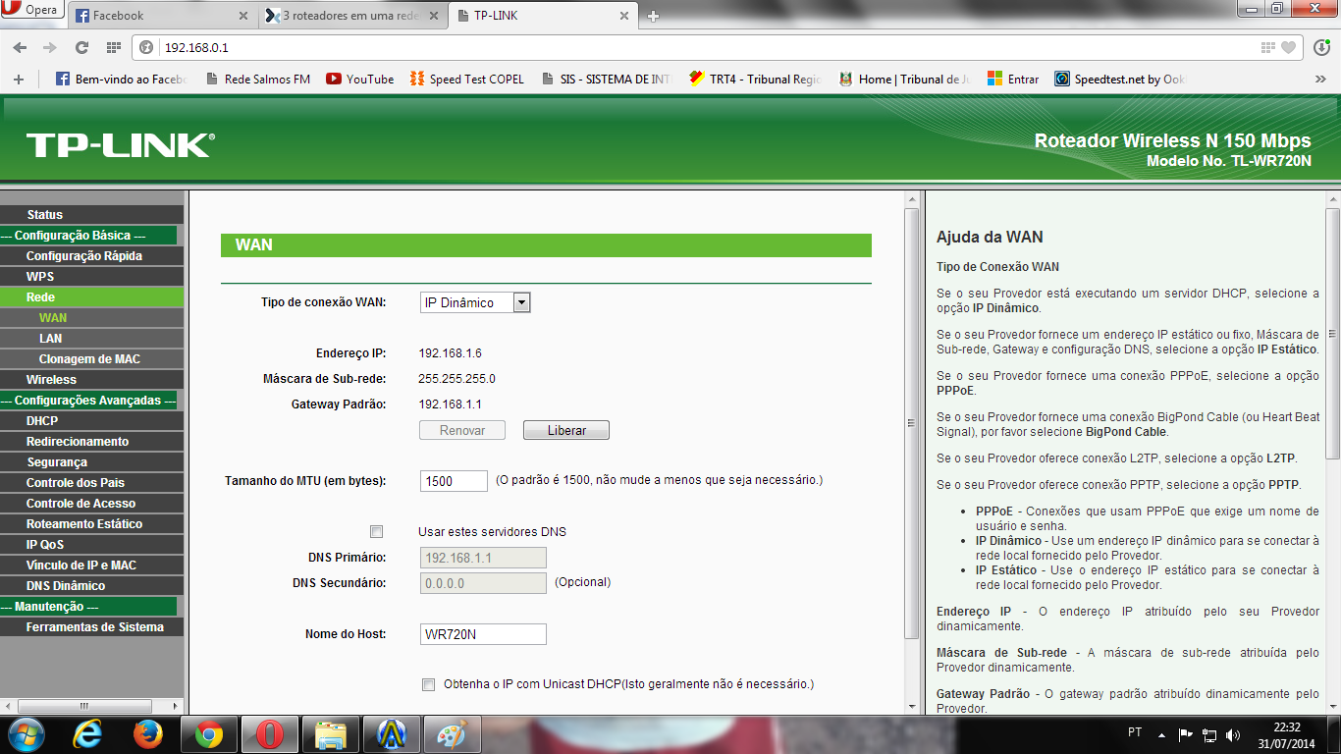Launch Firefox from the taskbar
The width and height of the screenshot is (1341, 754).
point(148,734)
